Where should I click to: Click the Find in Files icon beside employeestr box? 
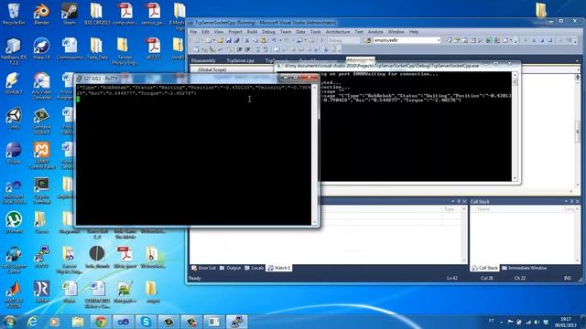coord(368,40)
